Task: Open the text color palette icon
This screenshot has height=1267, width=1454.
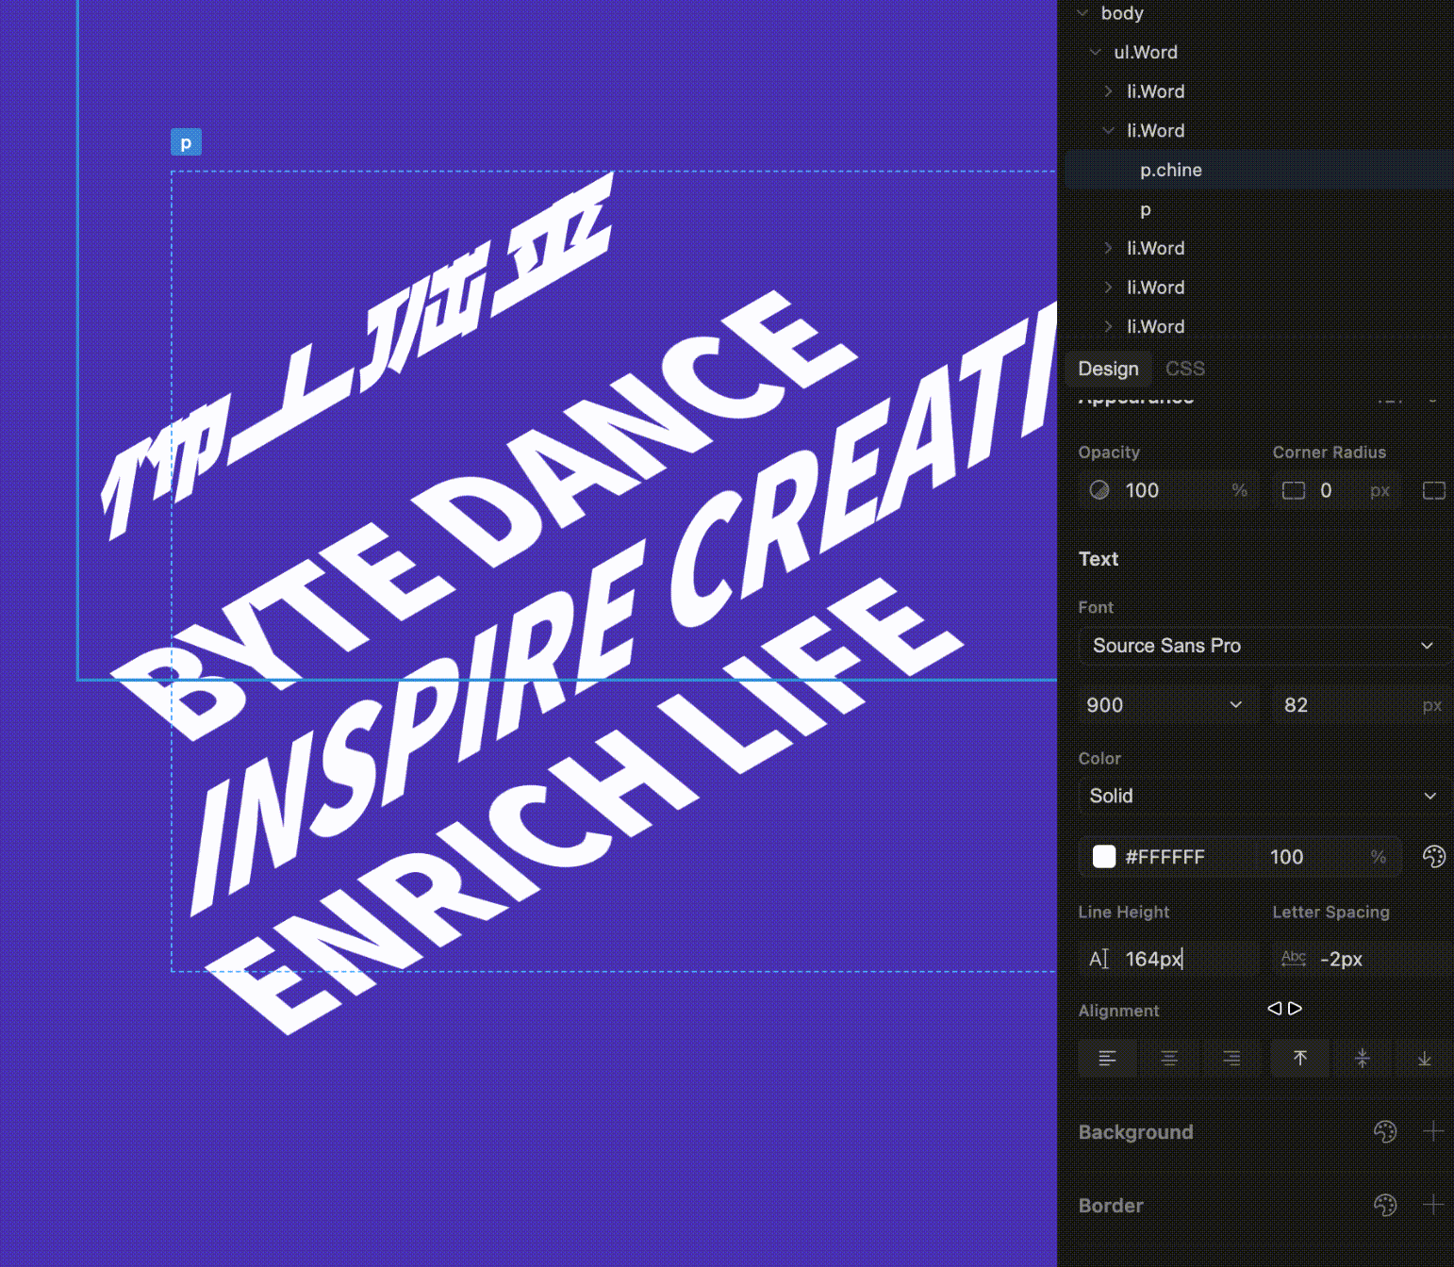Action: click(1434, 856)
